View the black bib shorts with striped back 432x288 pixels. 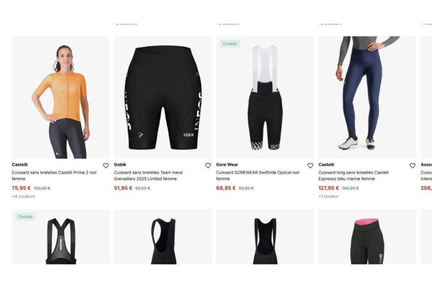(61, 237)
